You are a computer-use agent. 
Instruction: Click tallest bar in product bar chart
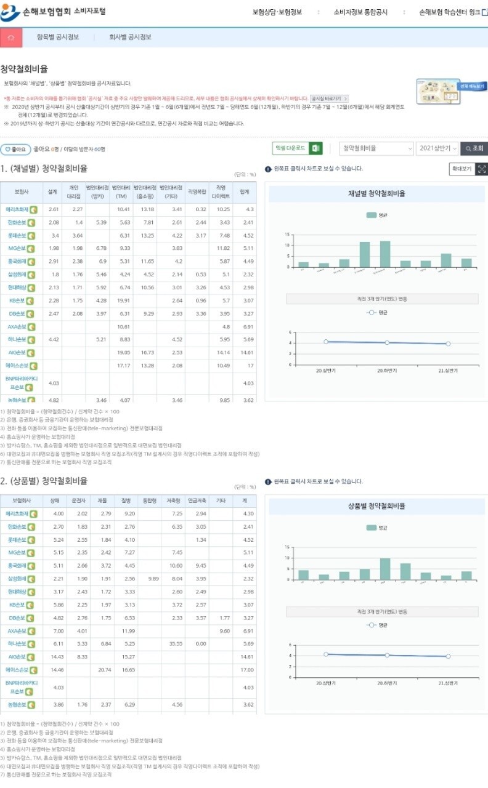click(385, 569)
